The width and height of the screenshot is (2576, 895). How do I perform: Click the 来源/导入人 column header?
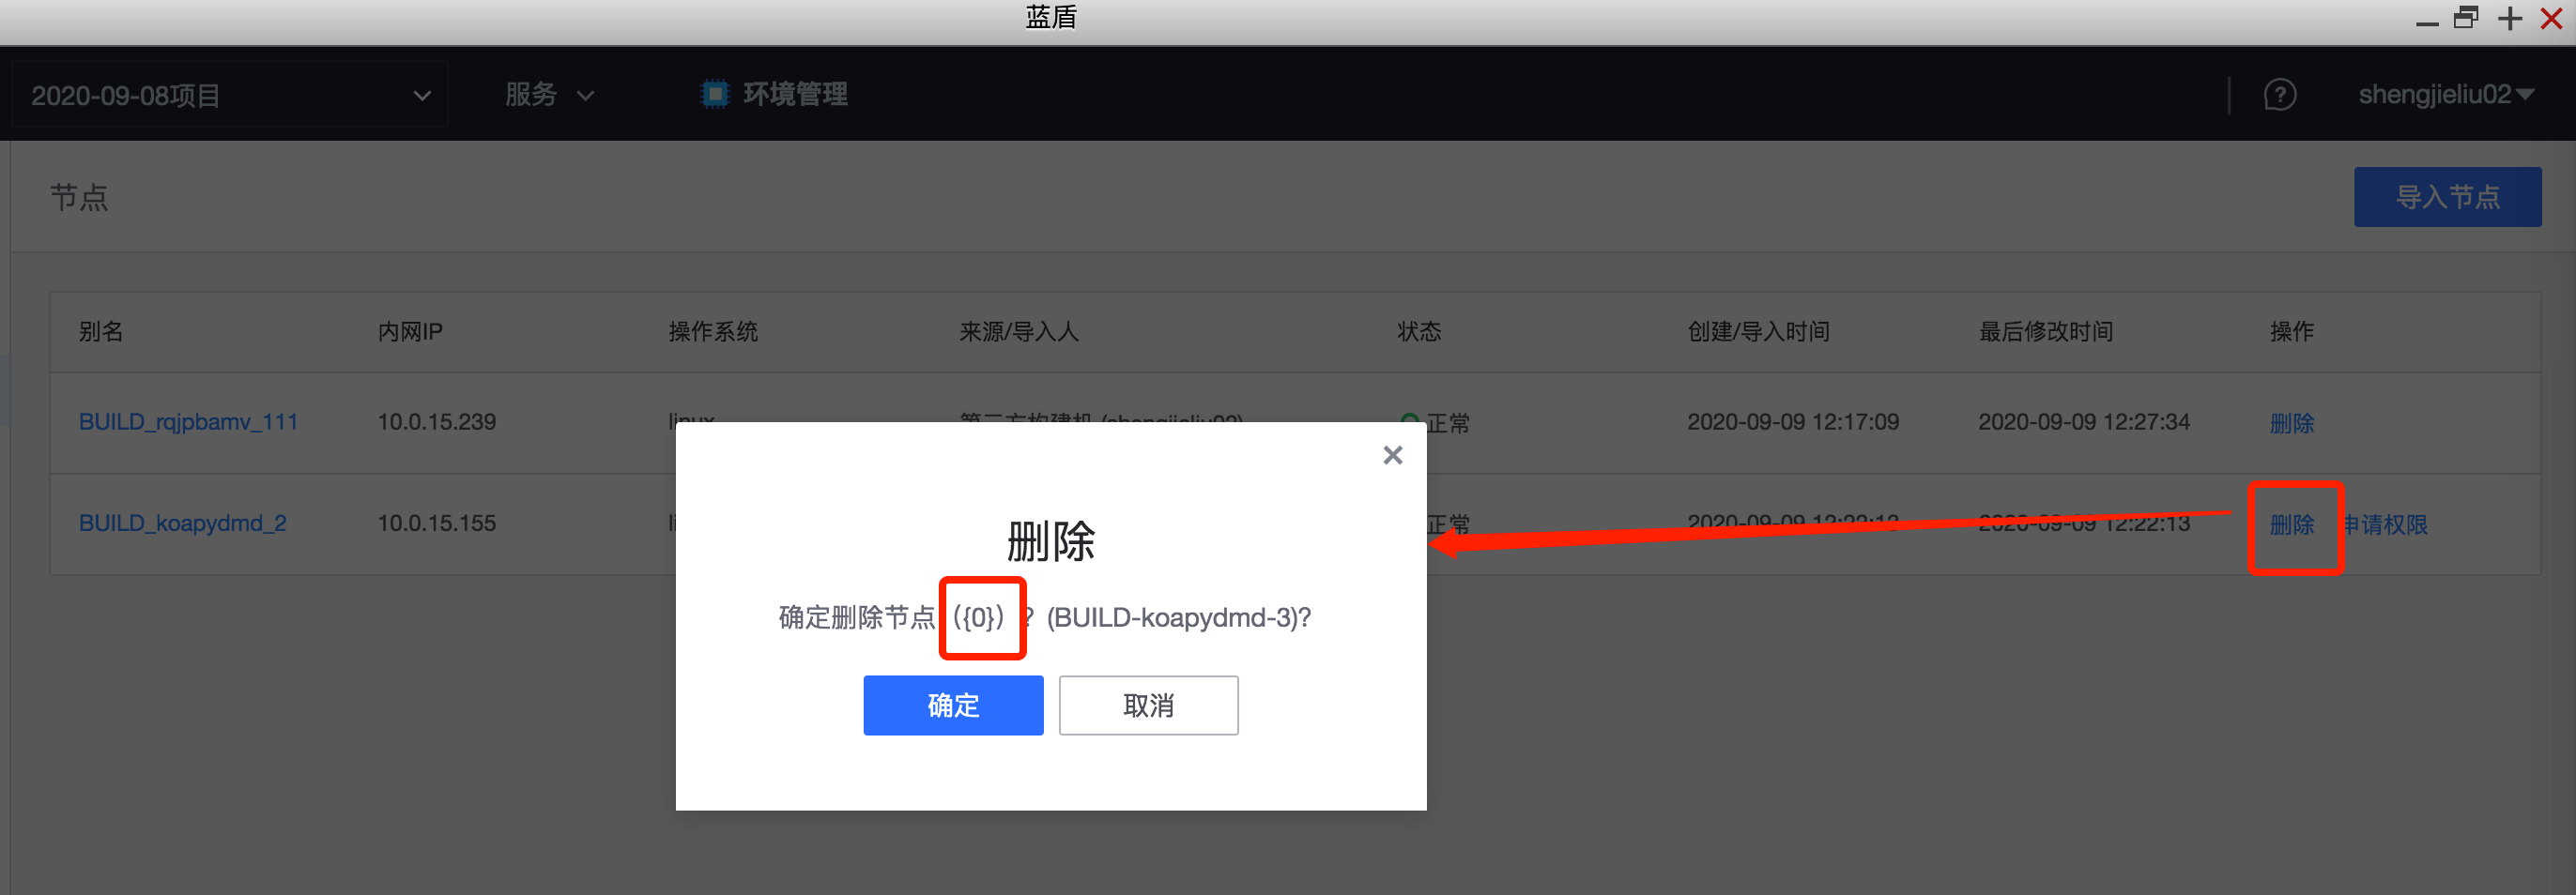coord(1019,331)
